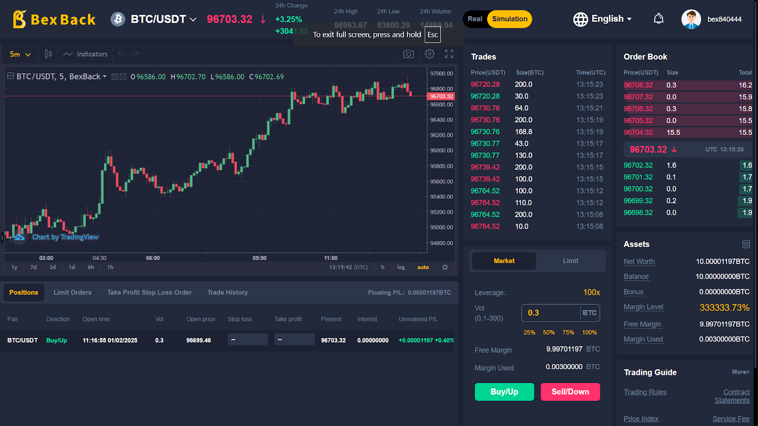Open the Assets panel calculator icon
The width and height of the screenshot is (758, 426).
pyautogui.click(x=746, y=244)
